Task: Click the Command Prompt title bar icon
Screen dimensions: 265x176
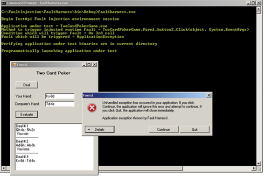Action: (4, 3)
